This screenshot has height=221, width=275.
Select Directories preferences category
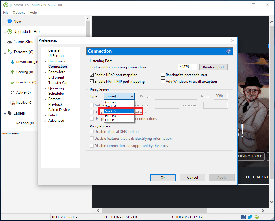(x=57, y=61)
